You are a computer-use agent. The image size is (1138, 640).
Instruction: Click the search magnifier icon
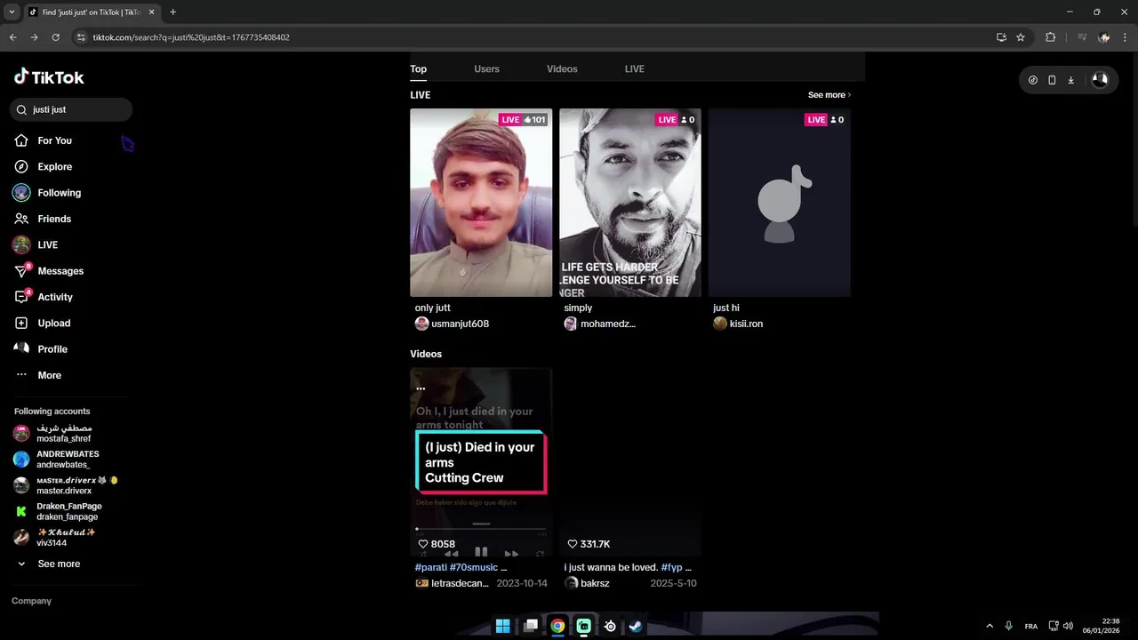[21, 109]
